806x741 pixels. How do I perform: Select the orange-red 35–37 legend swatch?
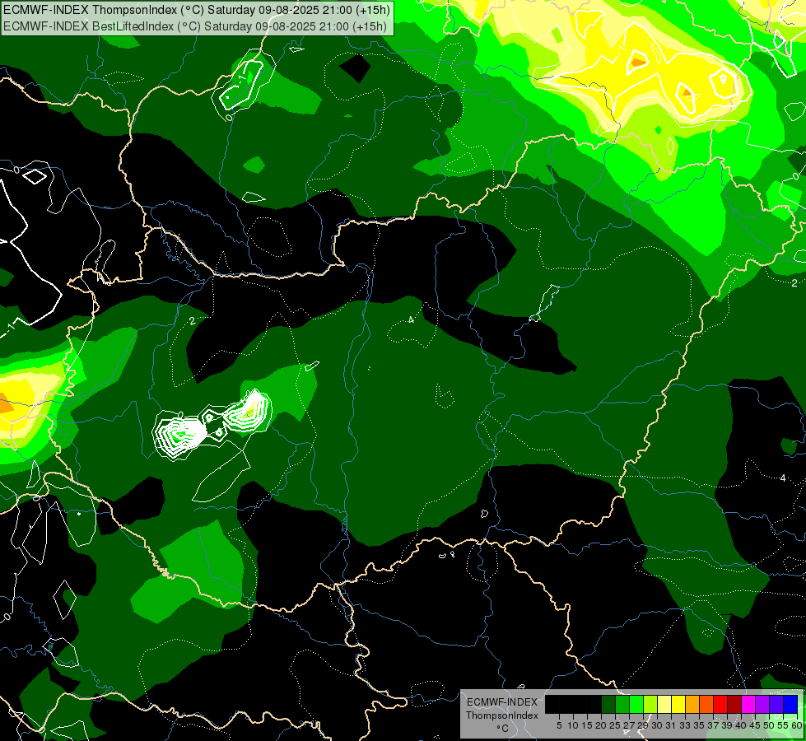point(706,704)
